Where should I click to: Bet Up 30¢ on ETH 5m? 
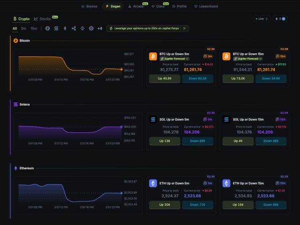[165, 205]
